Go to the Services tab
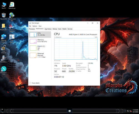The image size is (139, 114). [x=70, y=29]
